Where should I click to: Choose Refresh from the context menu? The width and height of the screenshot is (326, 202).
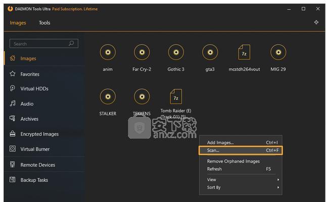241,169
